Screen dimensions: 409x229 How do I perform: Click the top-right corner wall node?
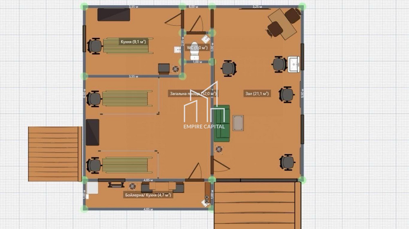click(x=302, y=7)
